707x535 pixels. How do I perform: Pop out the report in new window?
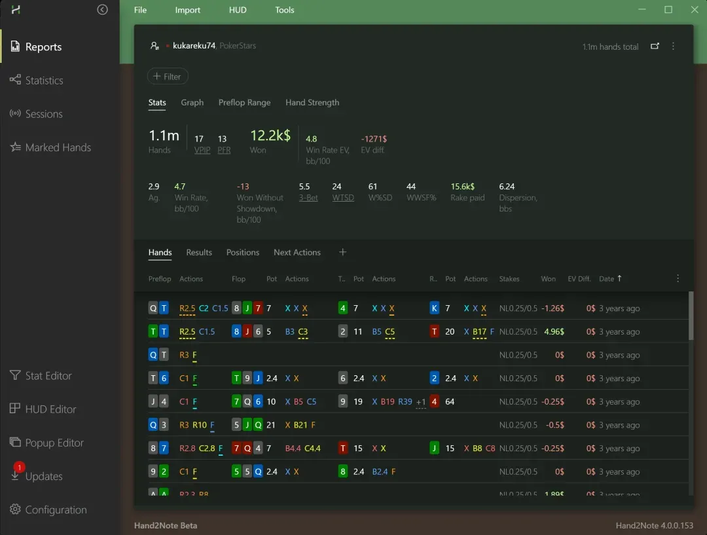(655, 46)
